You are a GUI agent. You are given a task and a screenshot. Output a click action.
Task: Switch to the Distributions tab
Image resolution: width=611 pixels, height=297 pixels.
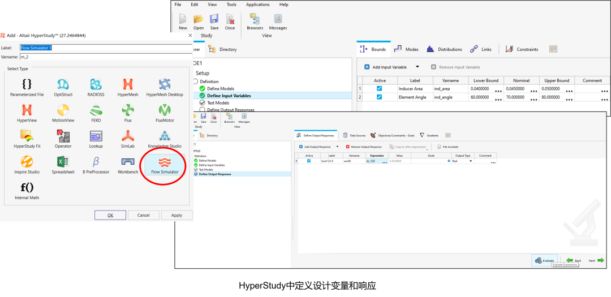444,49
